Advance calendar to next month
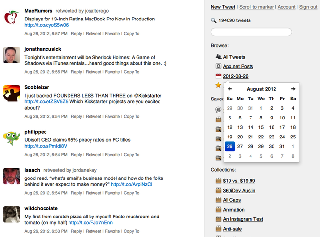Screen dimensions: 320x237 coord(293,89)
